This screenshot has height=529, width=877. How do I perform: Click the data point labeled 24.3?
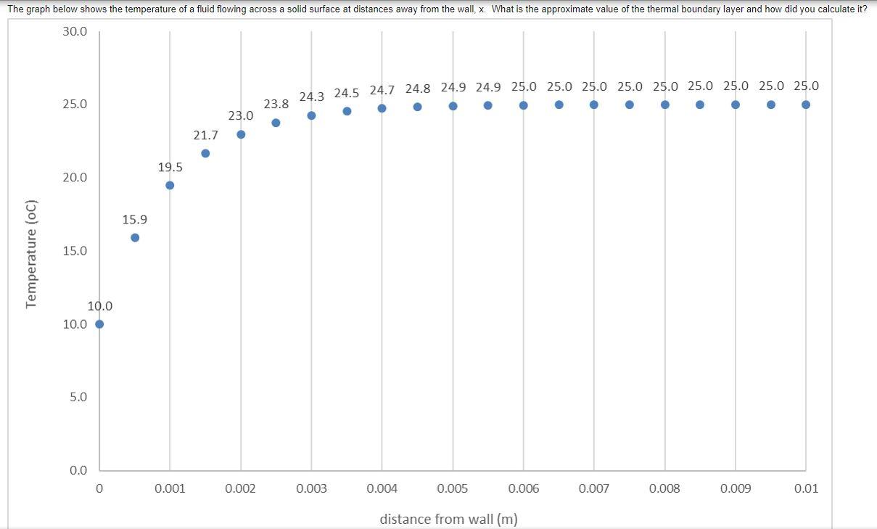coord(311,115)
